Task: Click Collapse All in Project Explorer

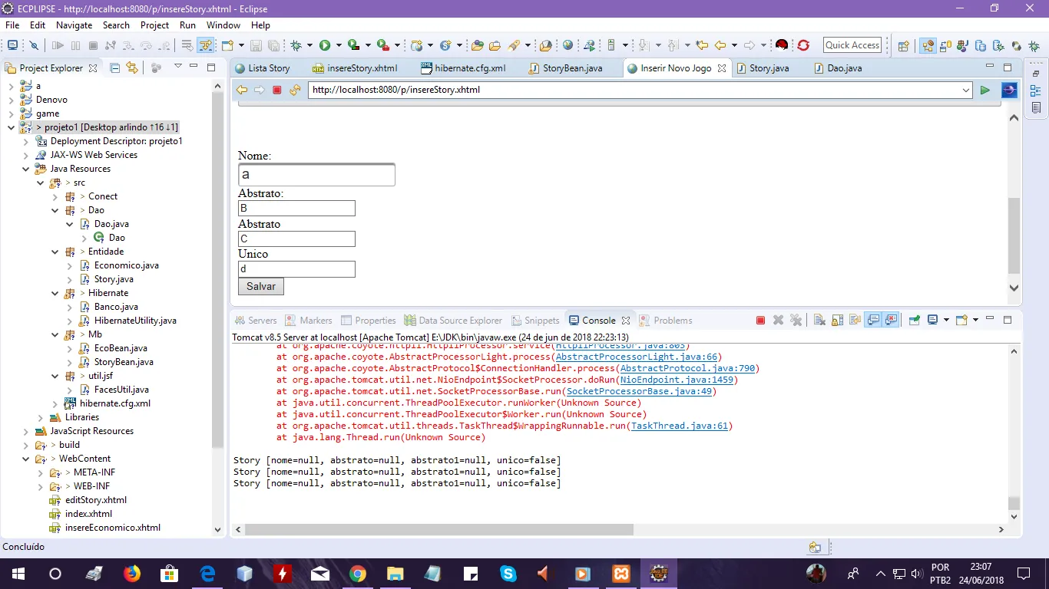Action: (115, 67)
